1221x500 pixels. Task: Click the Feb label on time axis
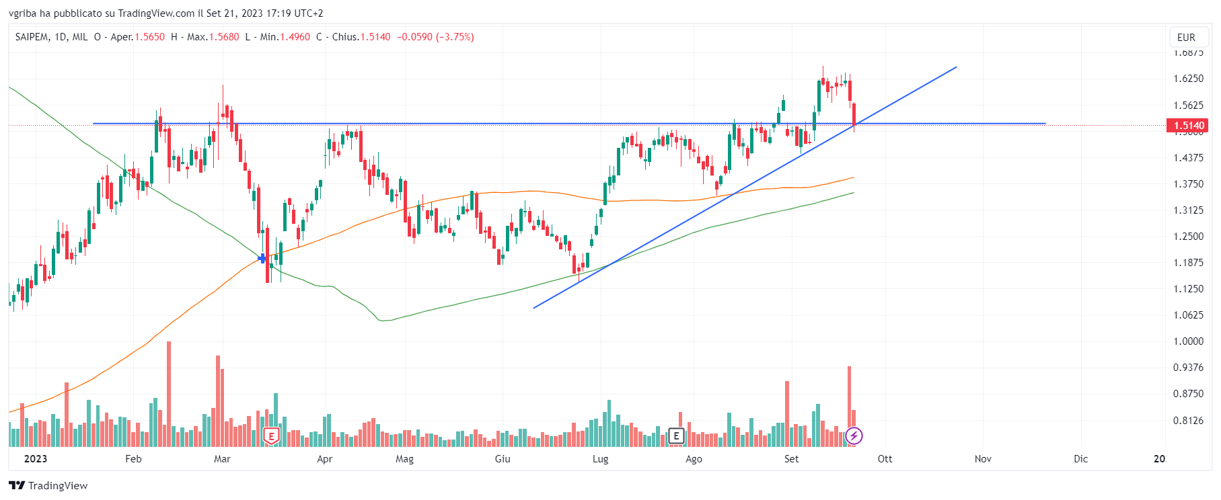click(x=133, y=459)
